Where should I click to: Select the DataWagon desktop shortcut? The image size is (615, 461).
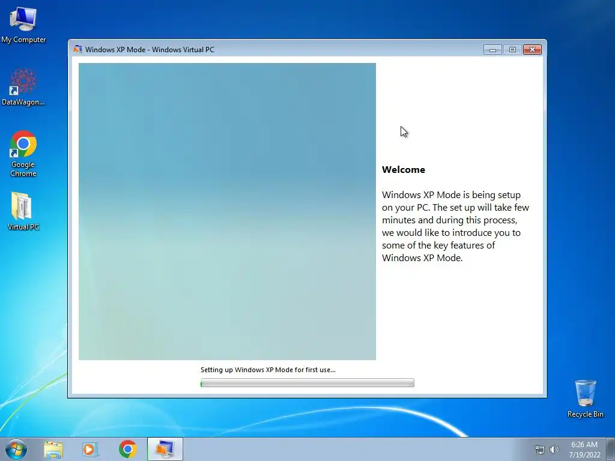click(x=23, y=88)
